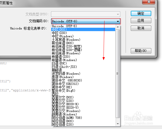Choose 简体中文(HZ) encoding
Image resolution: width=162 pixels, height=129 pixels.
tap(83, 87)
